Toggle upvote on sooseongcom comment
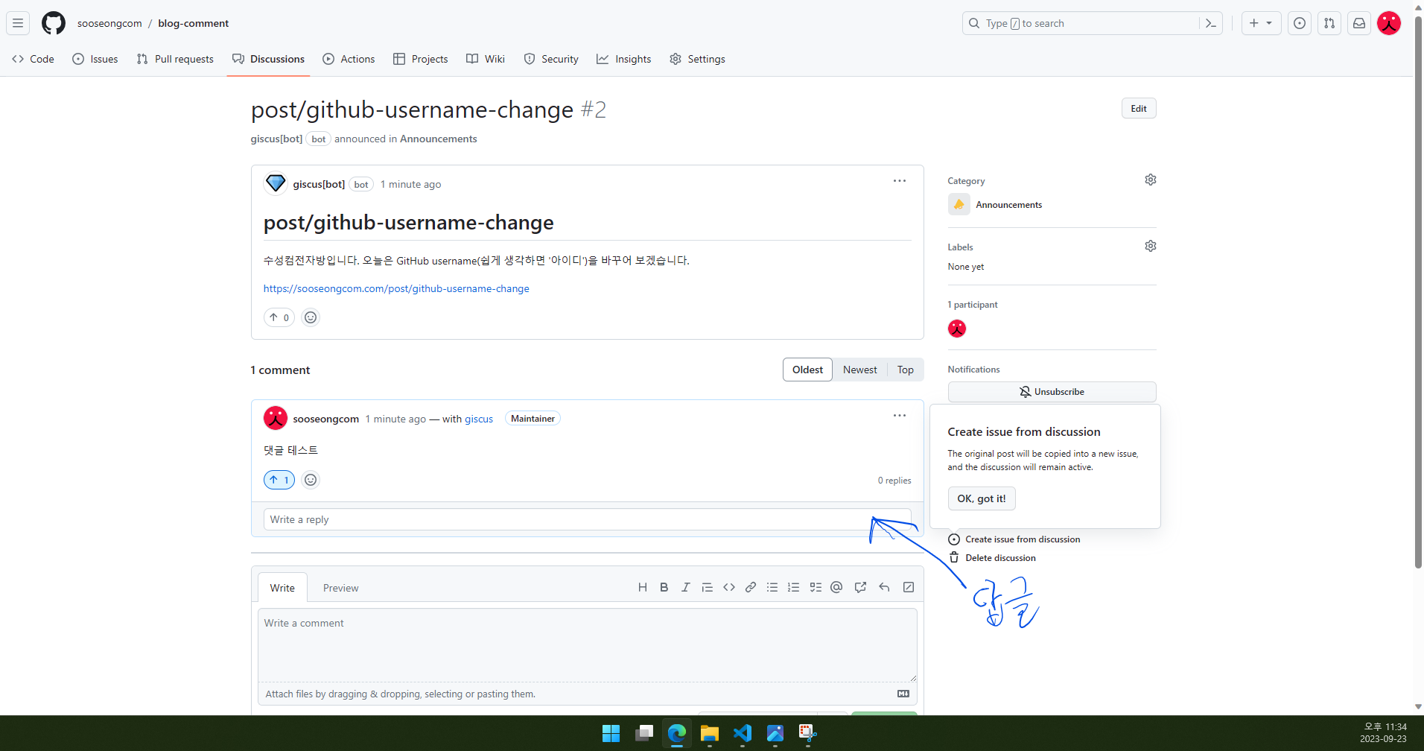The width and height of the screenshot is (1424, 751). pyautogui.click(x=279, y=480)
